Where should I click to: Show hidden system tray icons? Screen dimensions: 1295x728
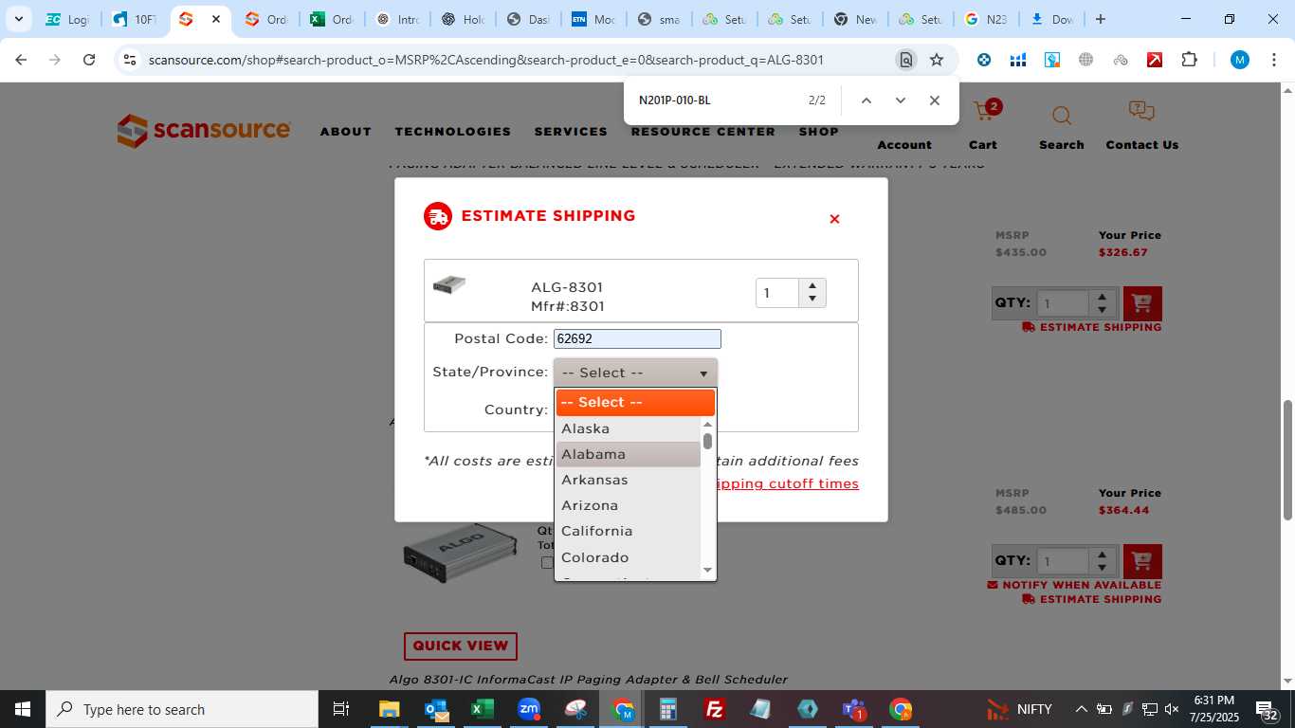click(1081, 709)
